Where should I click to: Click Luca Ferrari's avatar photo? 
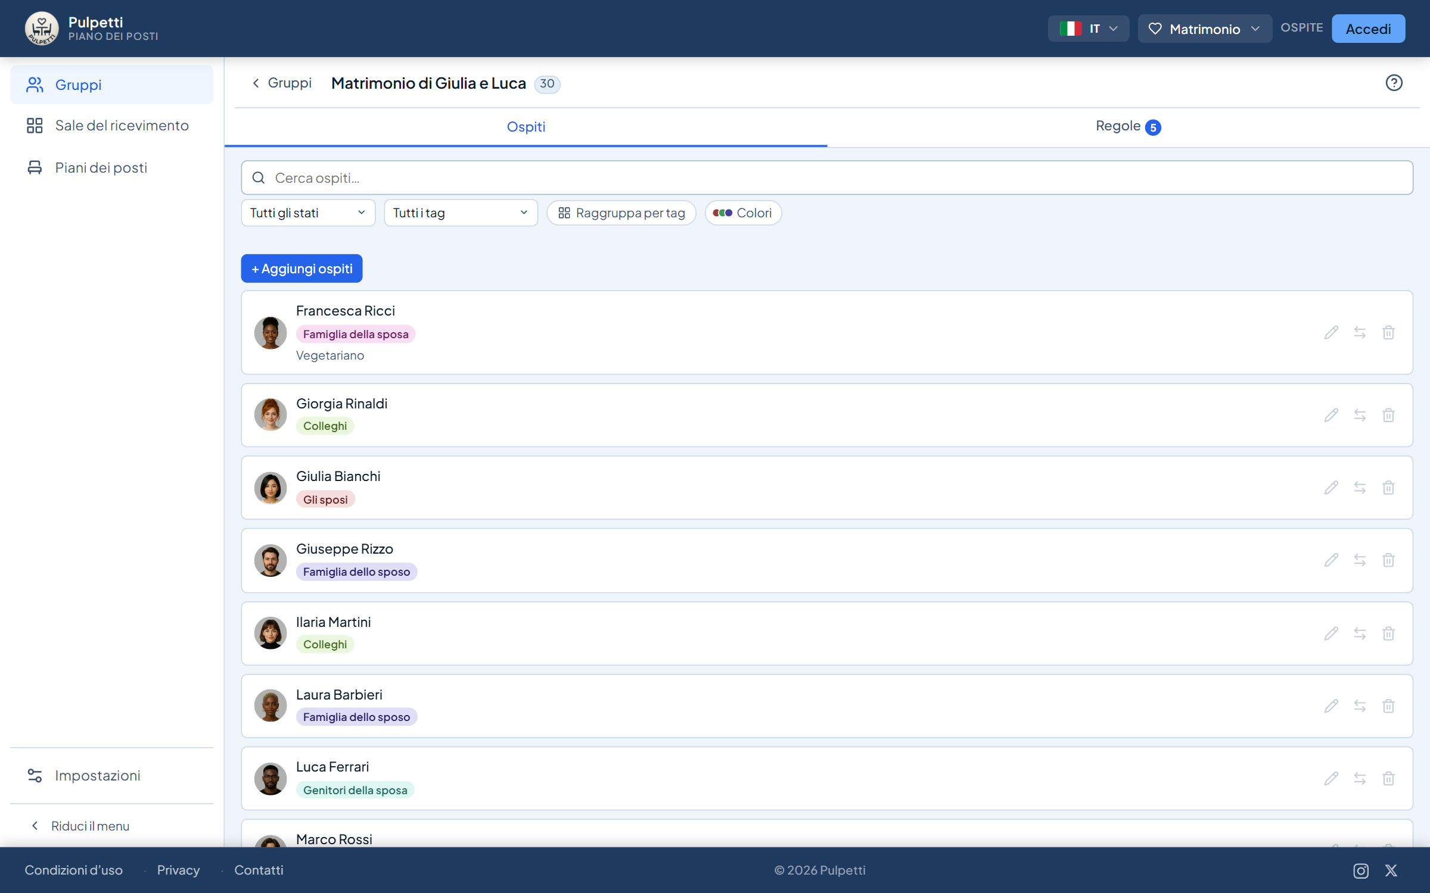(x=271, y=779)
